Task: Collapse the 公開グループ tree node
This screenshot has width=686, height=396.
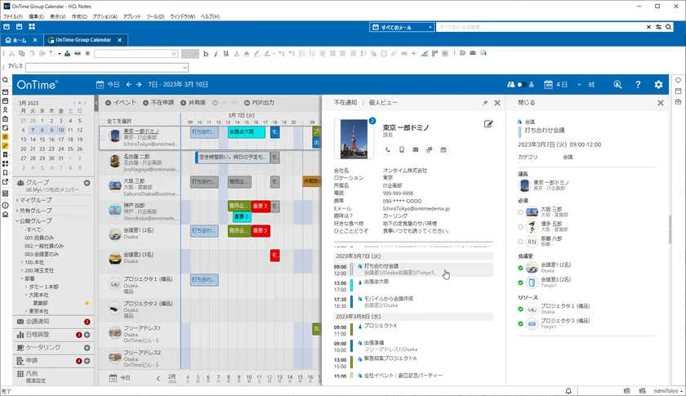Action: click(16, 220)
